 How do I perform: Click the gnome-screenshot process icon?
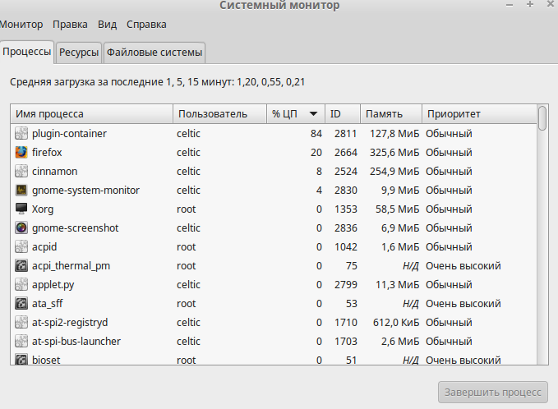21,227
